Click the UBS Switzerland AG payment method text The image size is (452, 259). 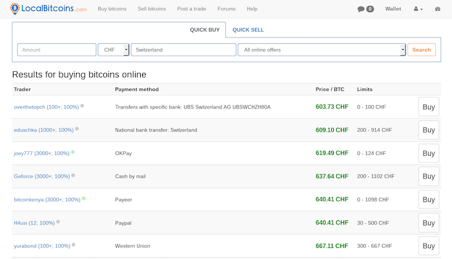click(193, 107)
